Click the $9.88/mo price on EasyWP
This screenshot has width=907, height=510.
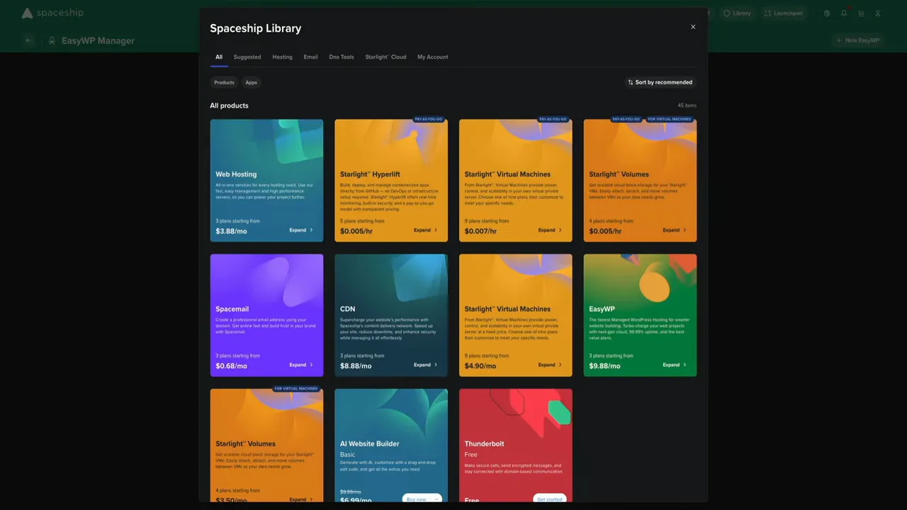pyautogui.click(x=604, y=365)
